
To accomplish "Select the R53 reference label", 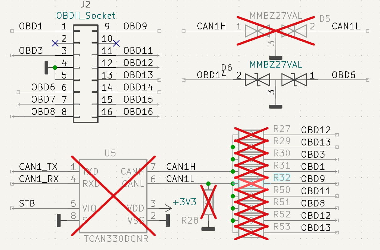I will pyautogui.click(x=281, y=226).
